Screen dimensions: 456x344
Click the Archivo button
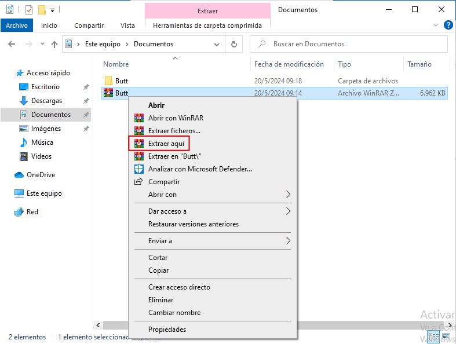pyautogui.click(x=17, y=25)
